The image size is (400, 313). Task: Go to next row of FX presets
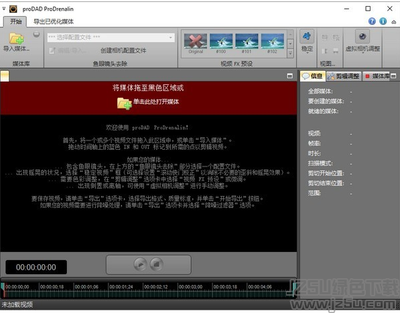click(x=290, y=43)
